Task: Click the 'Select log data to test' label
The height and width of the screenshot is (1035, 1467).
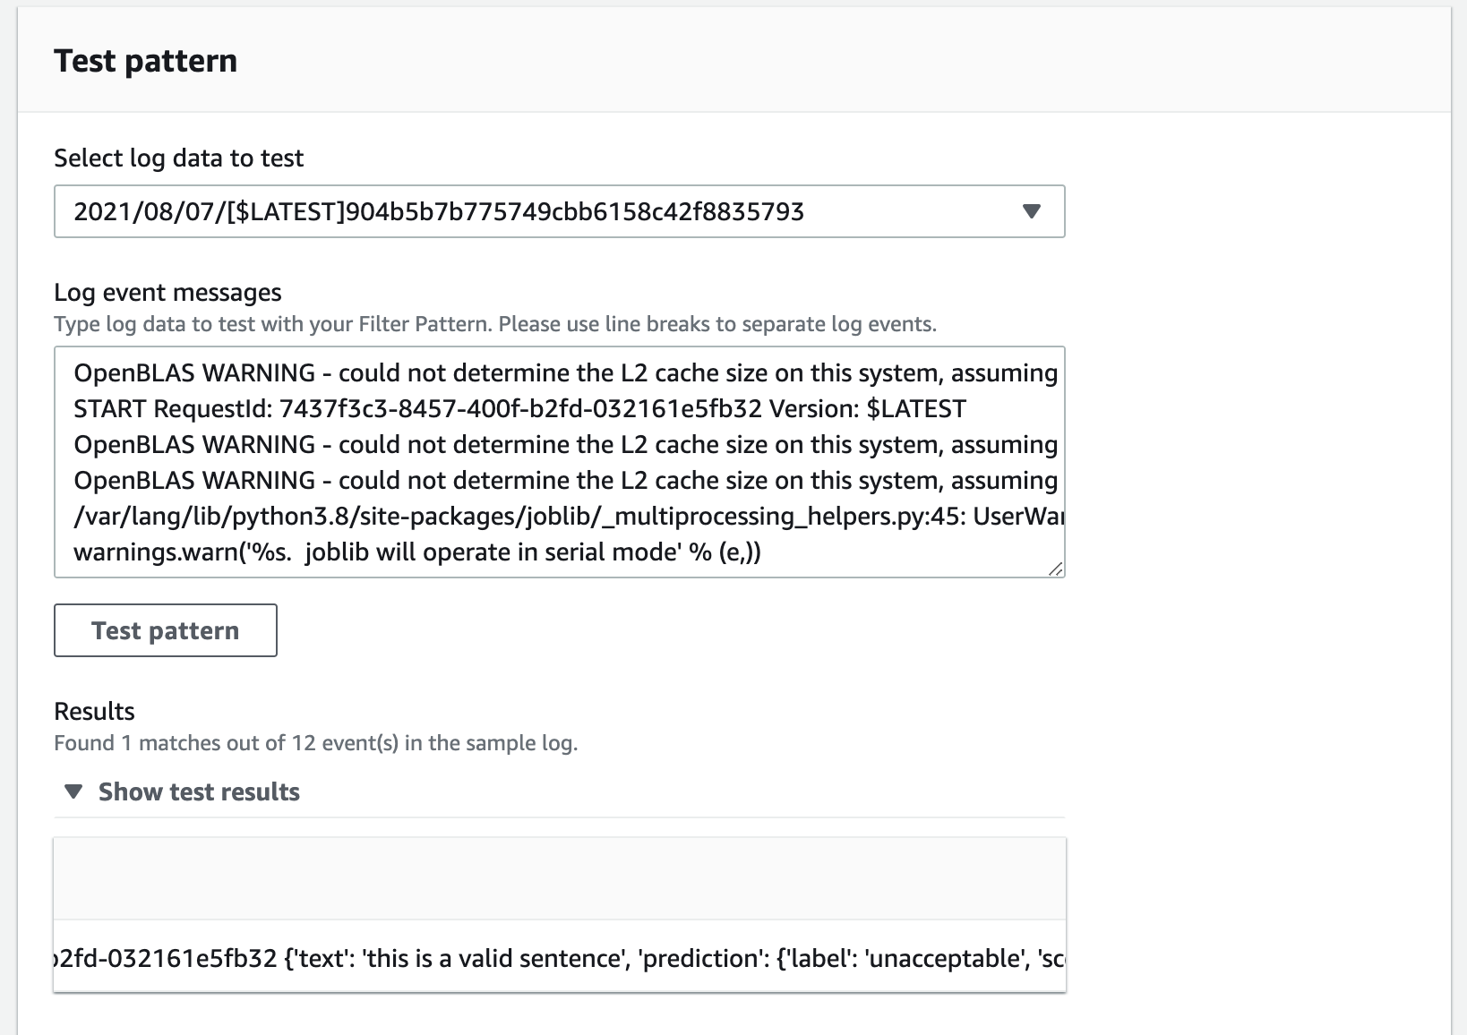Action: tap(178, 158)
